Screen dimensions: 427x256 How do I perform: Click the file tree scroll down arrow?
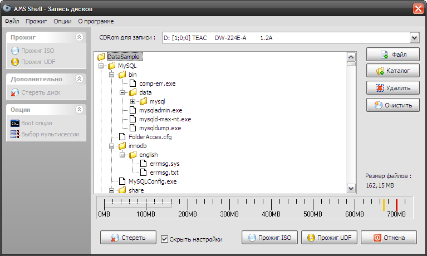point(351,188)
